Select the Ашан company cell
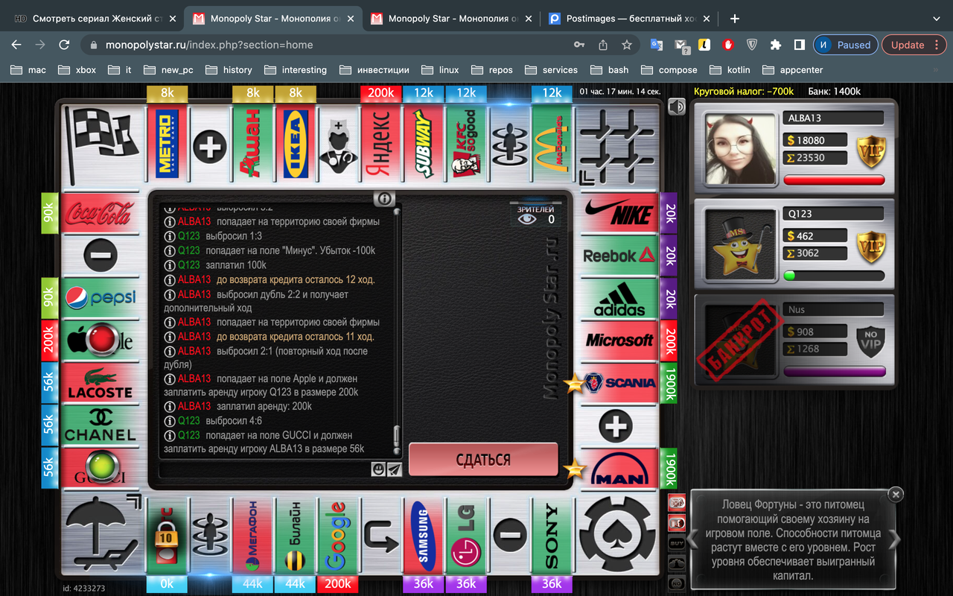Image resolution: width=953 pixels, height=596 pixels. [x=253, y=144]
